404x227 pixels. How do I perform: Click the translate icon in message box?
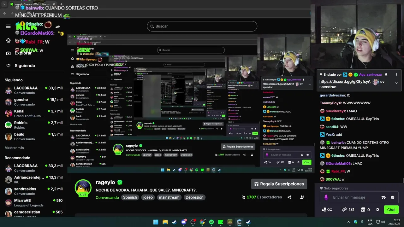(x=383, y=197)
